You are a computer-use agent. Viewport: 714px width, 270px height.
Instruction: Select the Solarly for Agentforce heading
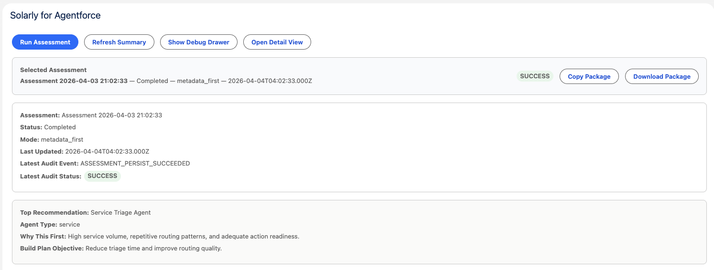point(55,15)
